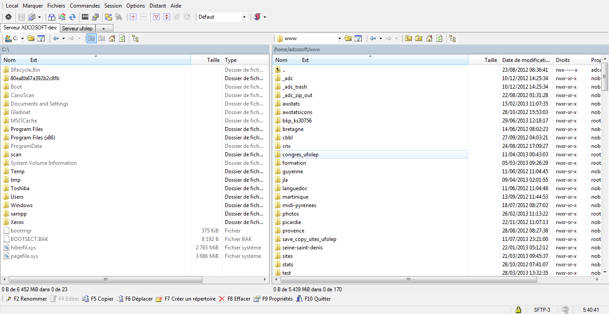Screen dimensions: 609x314
Task: Click the synchronized browsing icon
Action: click(x=108, y=17)
